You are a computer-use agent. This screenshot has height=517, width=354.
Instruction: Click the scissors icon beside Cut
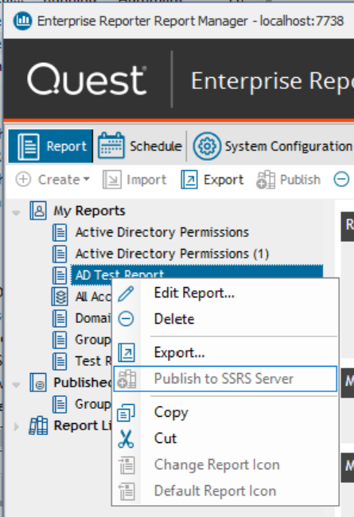click(x=126, y=439)
